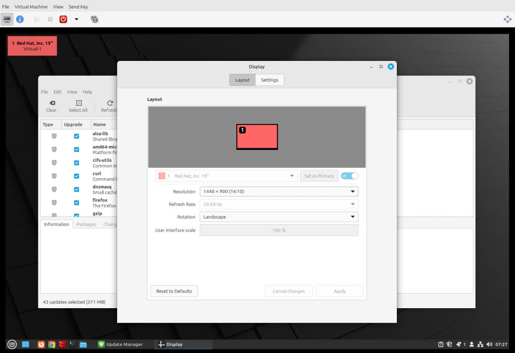Launch Chrome from the taskbar
The width and height of the screenshot is (515, 353).
coord(52,344)
